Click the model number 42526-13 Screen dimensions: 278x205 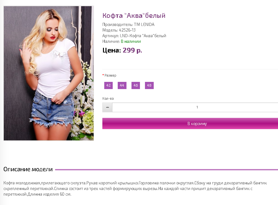click(x=127, y=30)
